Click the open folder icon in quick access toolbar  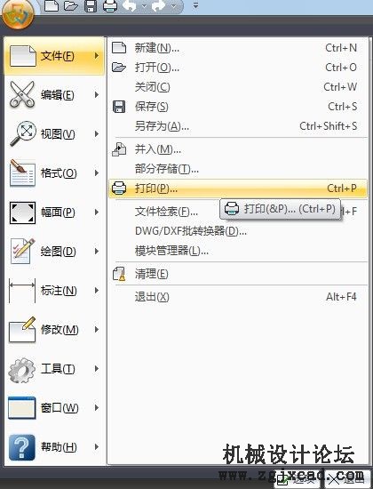71,5
